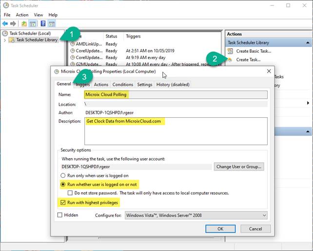Viewport: 313px width, 251px height.
Task: Click the Change User or Group button
Action: (239, 167)
